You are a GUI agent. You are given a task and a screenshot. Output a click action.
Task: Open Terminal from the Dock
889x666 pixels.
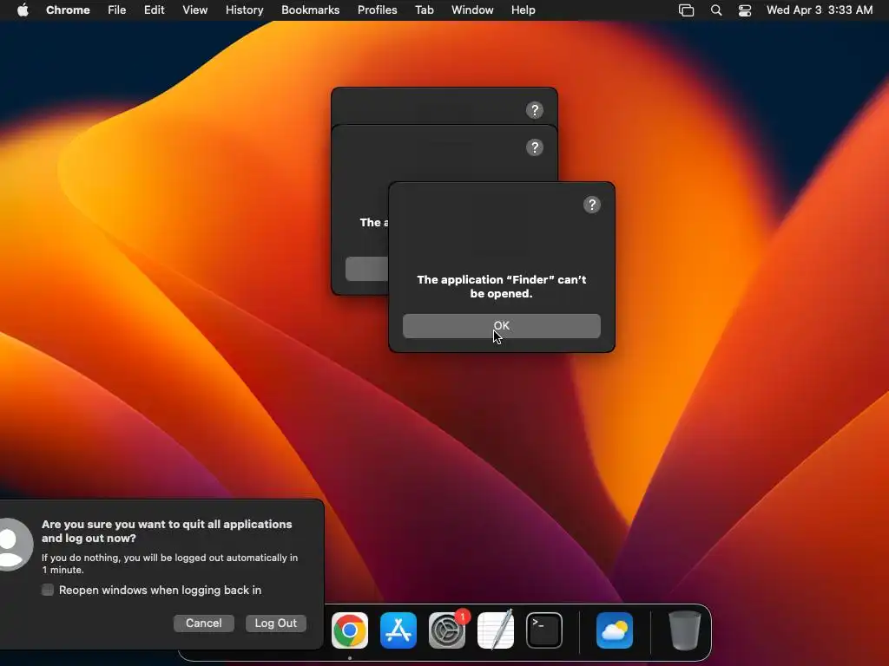(544, 630)
